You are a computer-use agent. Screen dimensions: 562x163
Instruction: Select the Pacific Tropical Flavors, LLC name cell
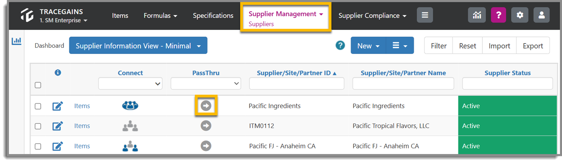click(x=391, y=126)
